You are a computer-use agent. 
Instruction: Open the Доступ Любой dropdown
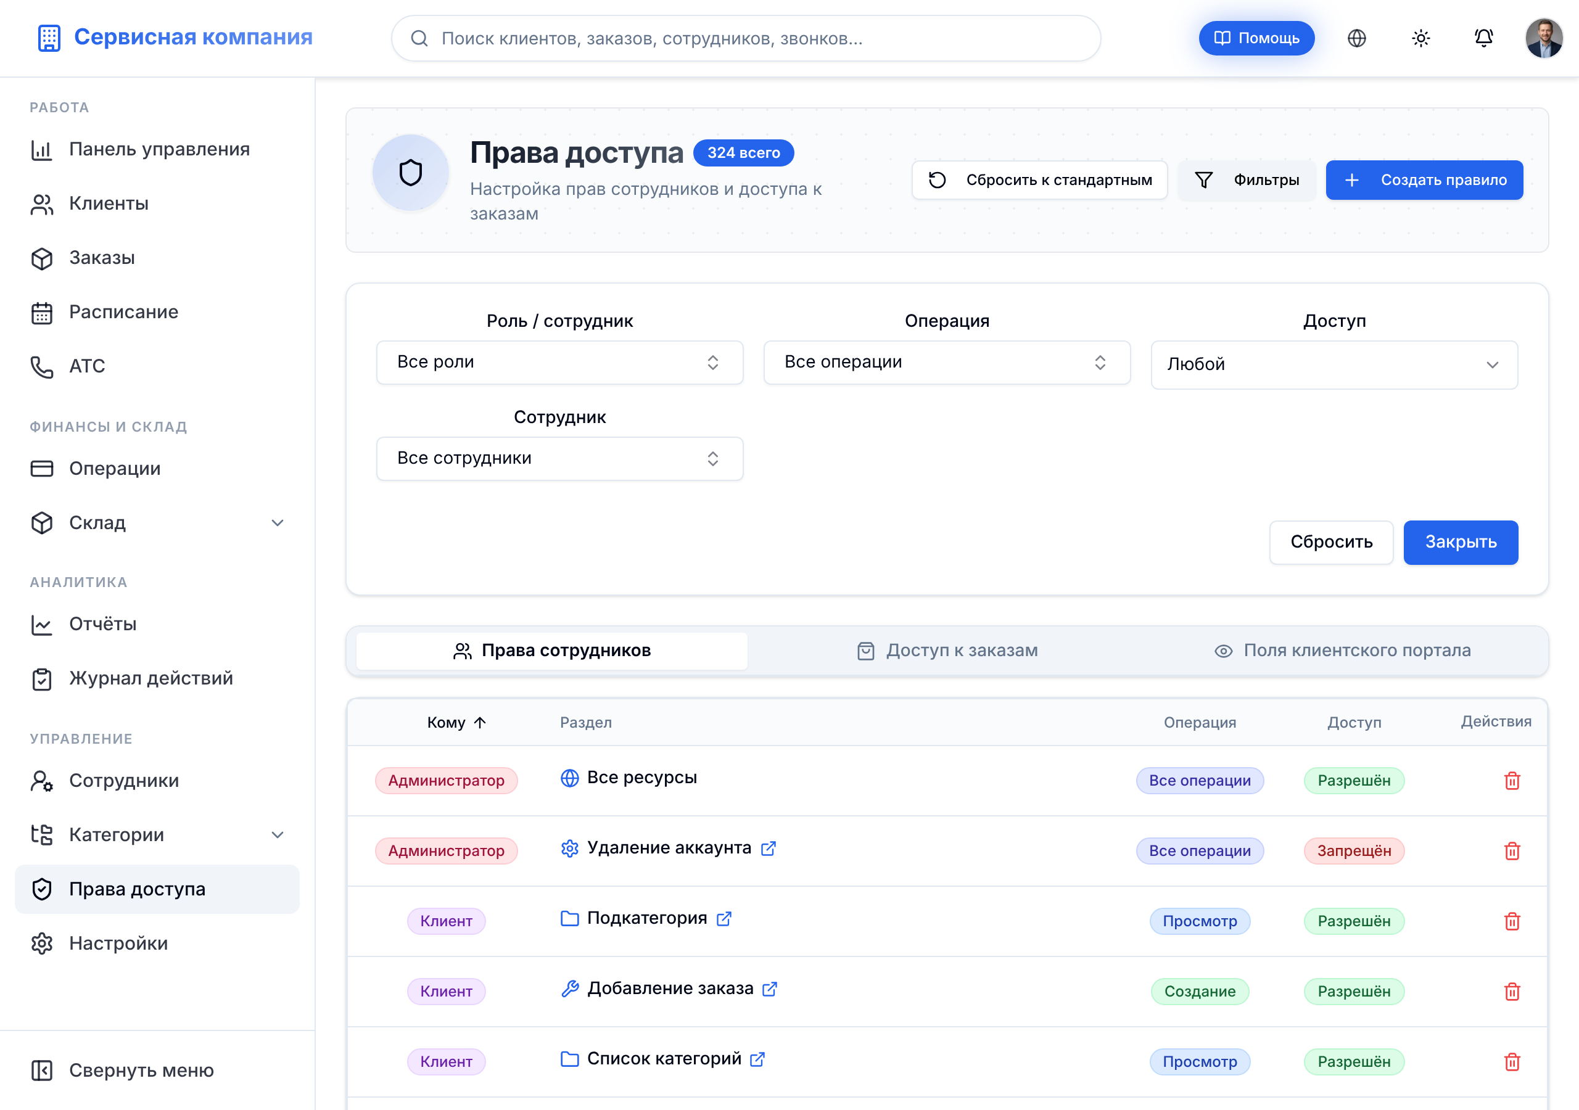[x=1334, y=364]
